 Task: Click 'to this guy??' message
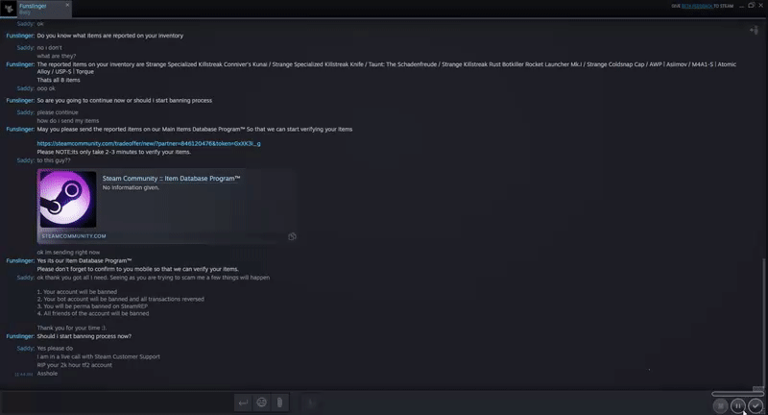[54, 160]
